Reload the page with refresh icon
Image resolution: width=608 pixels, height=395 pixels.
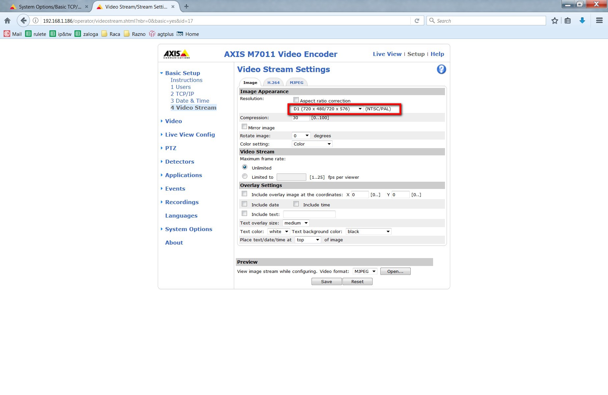pyautogui.click(x=417, y=21)
